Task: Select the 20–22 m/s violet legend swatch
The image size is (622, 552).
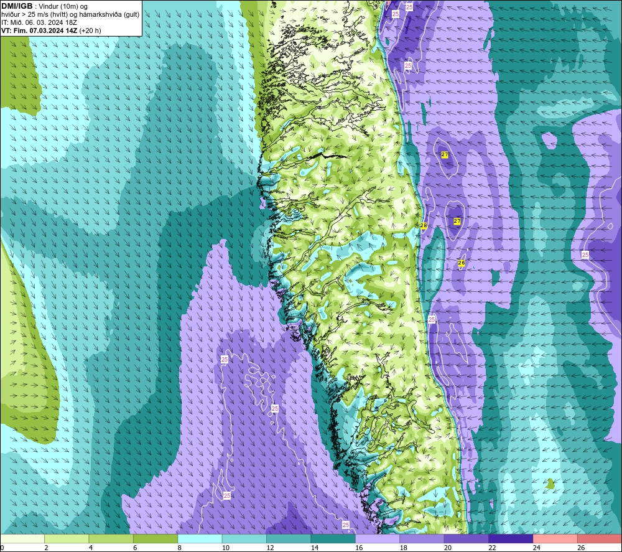Action: [466, 538]
